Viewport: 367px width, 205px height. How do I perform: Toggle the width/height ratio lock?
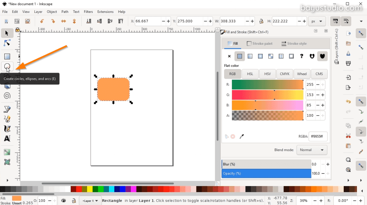261,21
